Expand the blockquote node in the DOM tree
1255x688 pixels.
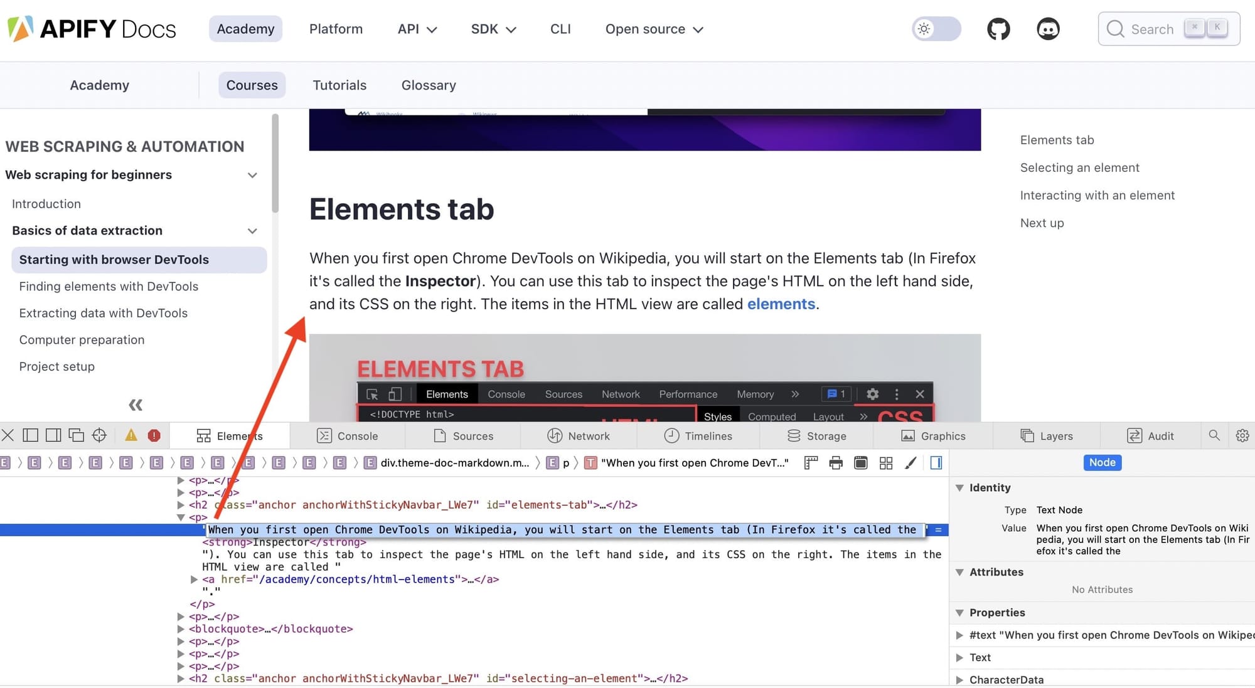tap(181, 628)
